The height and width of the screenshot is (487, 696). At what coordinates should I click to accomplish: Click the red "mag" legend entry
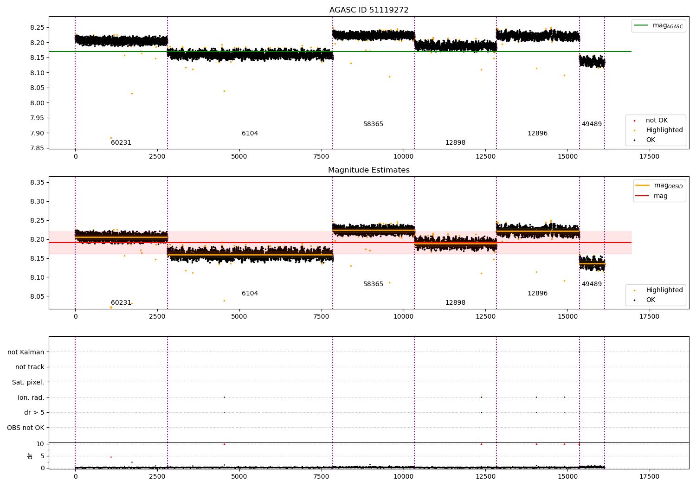point(651,196)
